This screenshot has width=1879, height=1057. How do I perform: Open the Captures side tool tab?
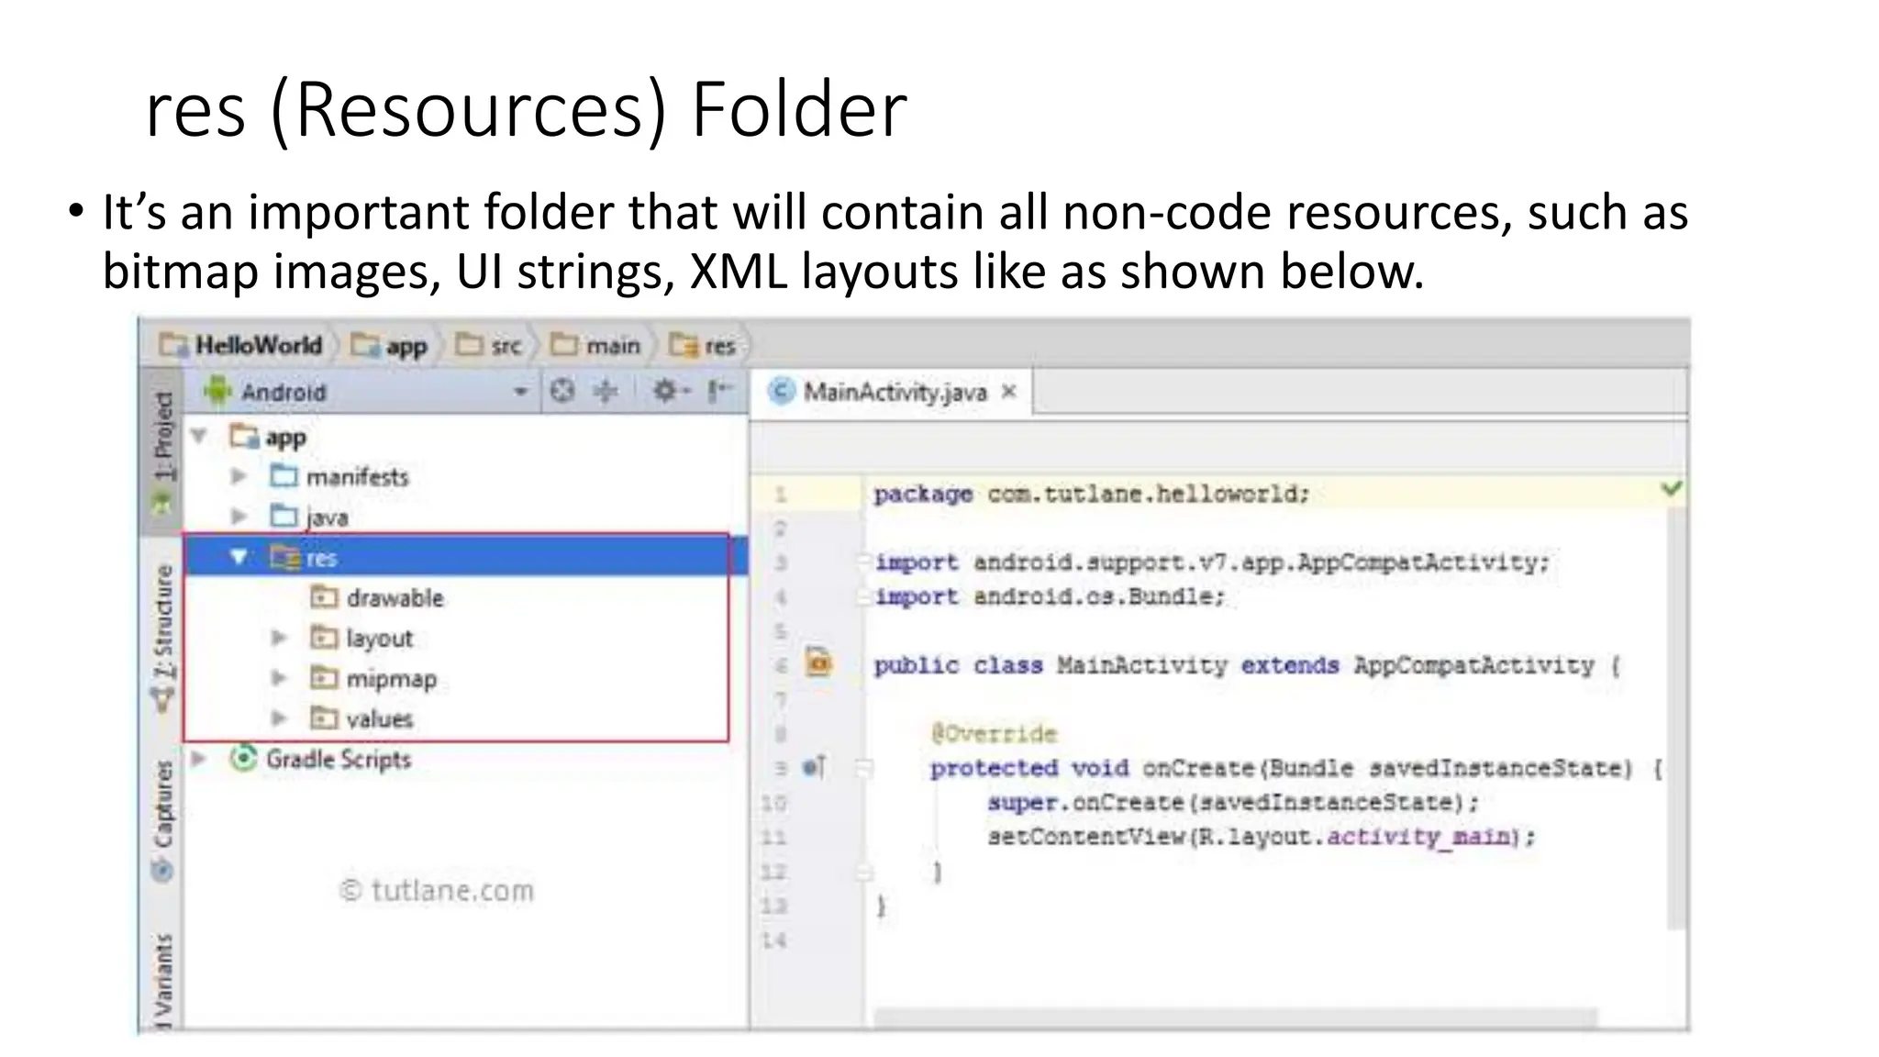[x=162, y=821]
